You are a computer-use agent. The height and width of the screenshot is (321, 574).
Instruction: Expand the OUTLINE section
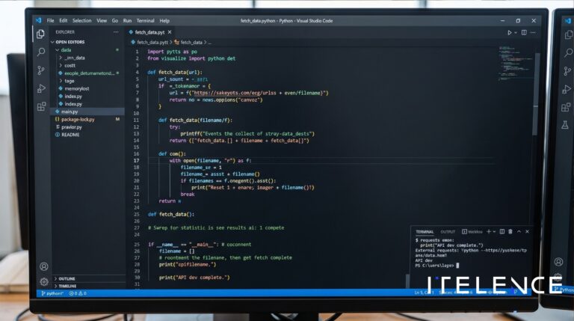click(x=67, y=279)
